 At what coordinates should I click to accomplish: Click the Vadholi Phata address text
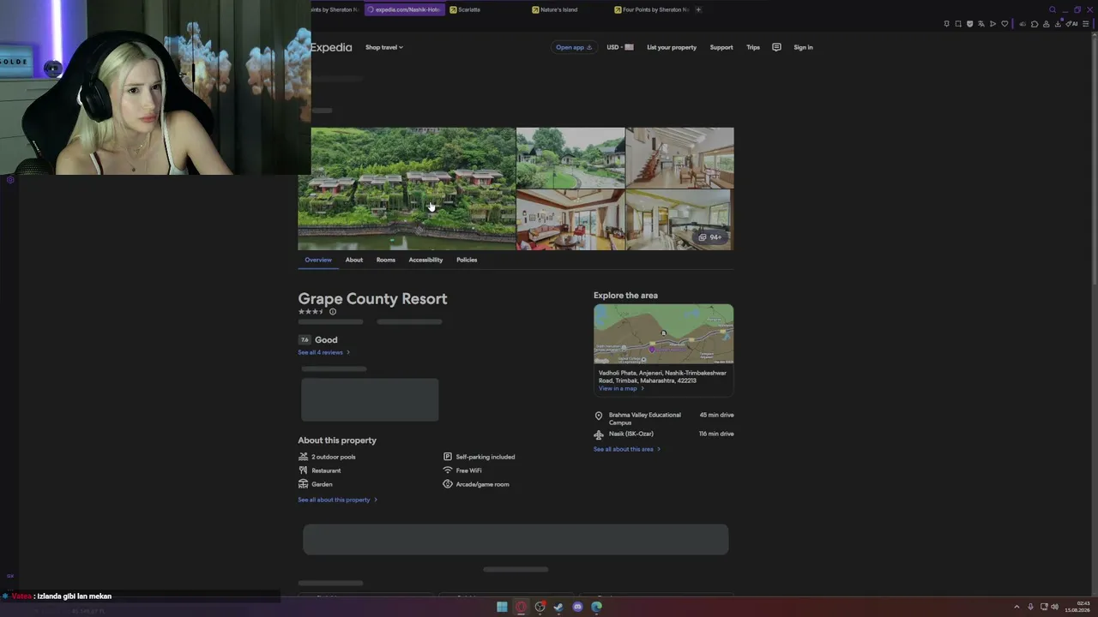662,376
